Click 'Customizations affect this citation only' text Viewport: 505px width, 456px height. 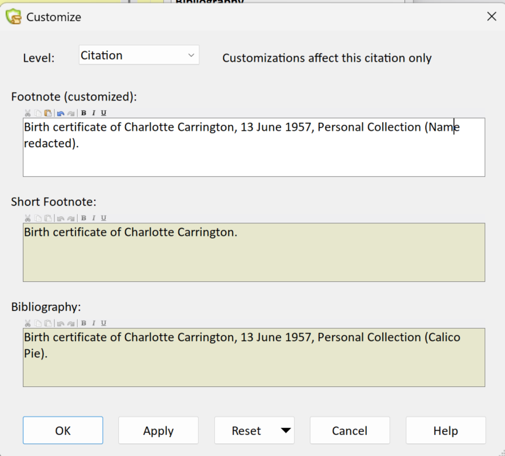coord(327,58)
